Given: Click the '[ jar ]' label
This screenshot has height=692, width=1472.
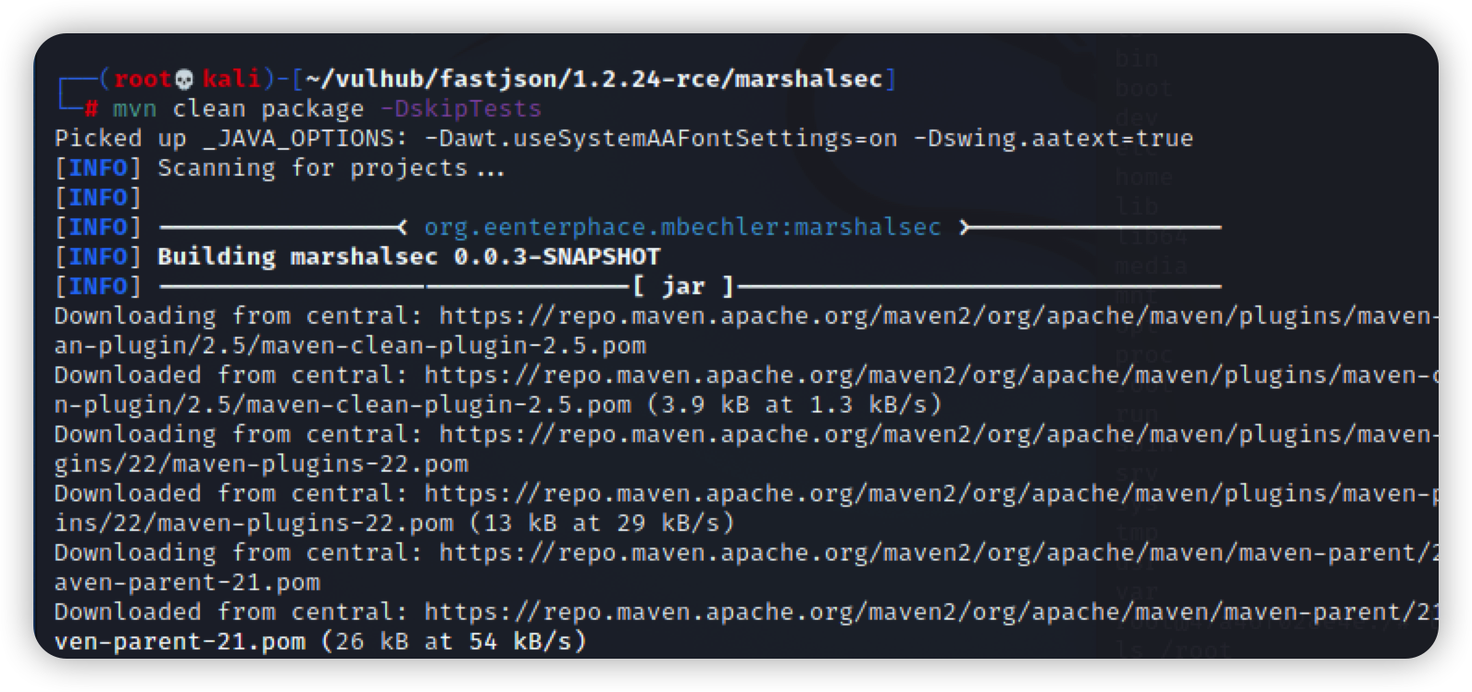Looking at the screenshot, I should coord(682,286).
